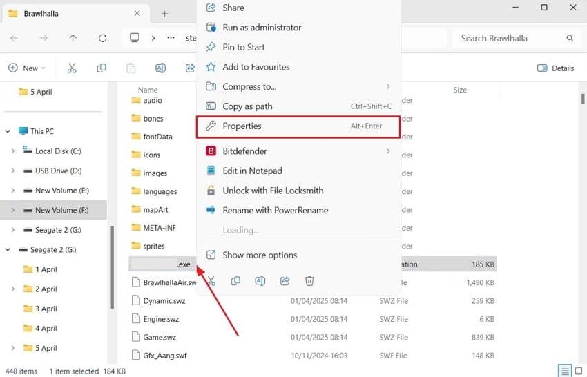Go forward with the forward arrow
The height and width of the screenshot is (377, 587).
(x=44, y=38)
